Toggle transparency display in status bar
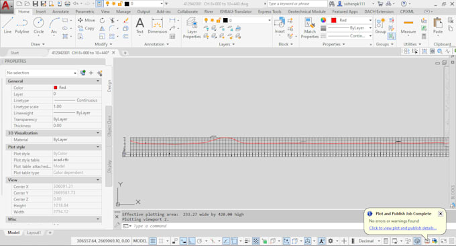This screenshot has height=246, width=456. tap(255, 241)
